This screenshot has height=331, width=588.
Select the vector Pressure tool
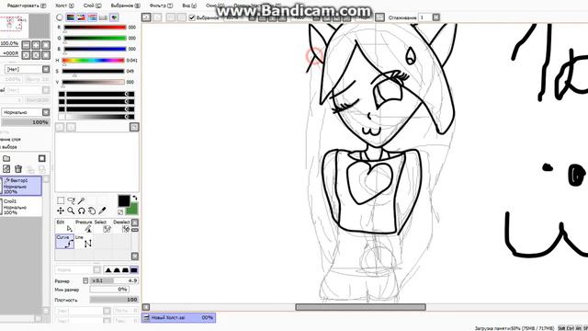pyautogui.click(x=84, y=226)
